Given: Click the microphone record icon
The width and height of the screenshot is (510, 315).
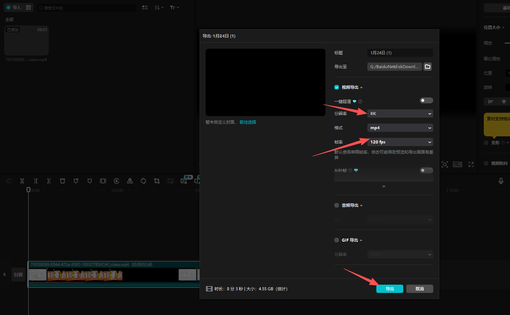Looking at the screenshot, I should (501, 181).
